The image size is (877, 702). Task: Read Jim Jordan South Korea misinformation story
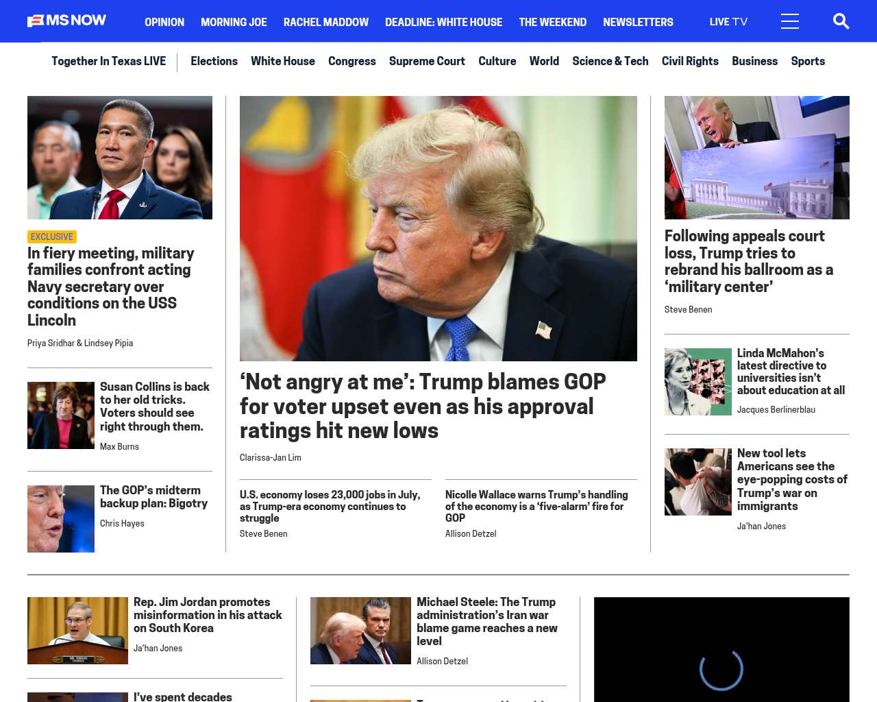208,615
